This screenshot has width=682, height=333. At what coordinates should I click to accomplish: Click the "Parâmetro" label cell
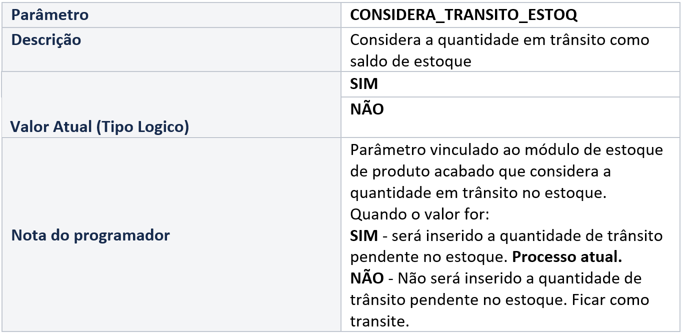click(x=50, y=15)
